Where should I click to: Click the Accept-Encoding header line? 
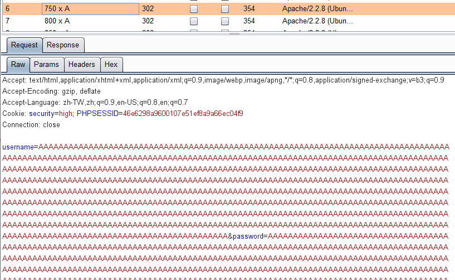(x=51, y=91)
